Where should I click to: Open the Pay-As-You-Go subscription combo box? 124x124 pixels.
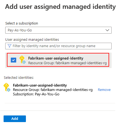pyautogui.click(x=58, y=30)
